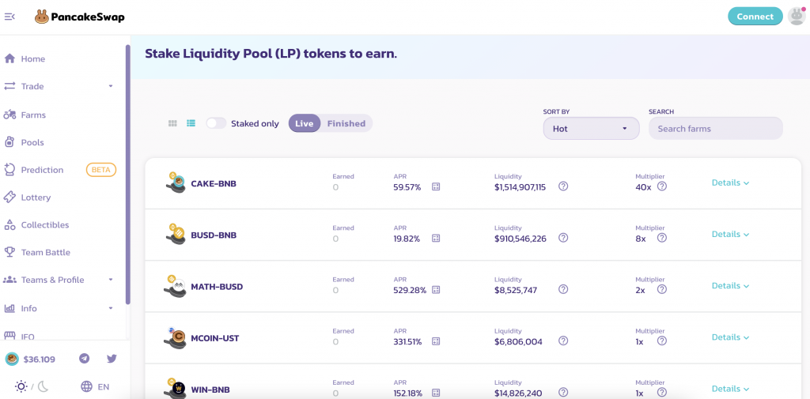This screenshot has height=399, width=810.
Task: Open APR calculator for WIN-BNB
Action: pos(436,393)
